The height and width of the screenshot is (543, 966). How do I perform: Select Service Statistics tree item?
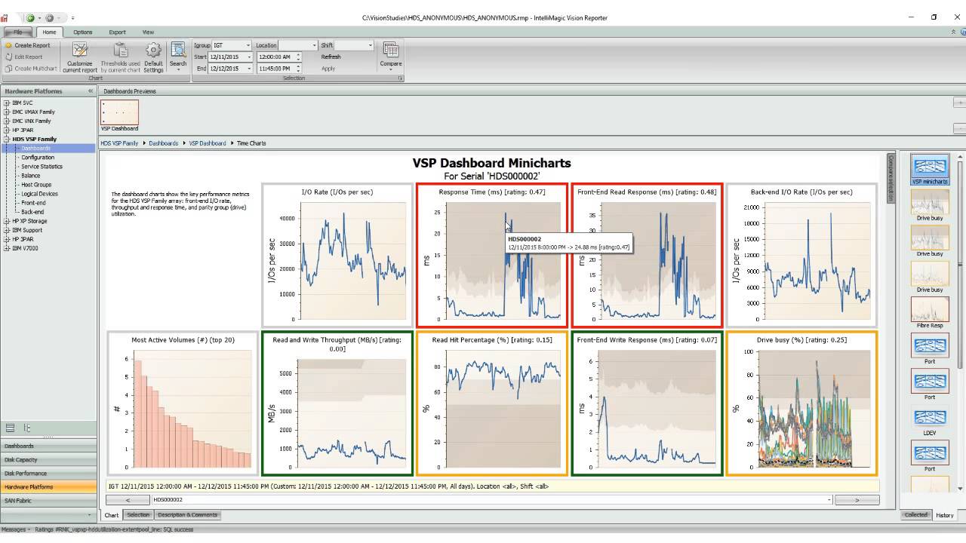coord(42,167)
